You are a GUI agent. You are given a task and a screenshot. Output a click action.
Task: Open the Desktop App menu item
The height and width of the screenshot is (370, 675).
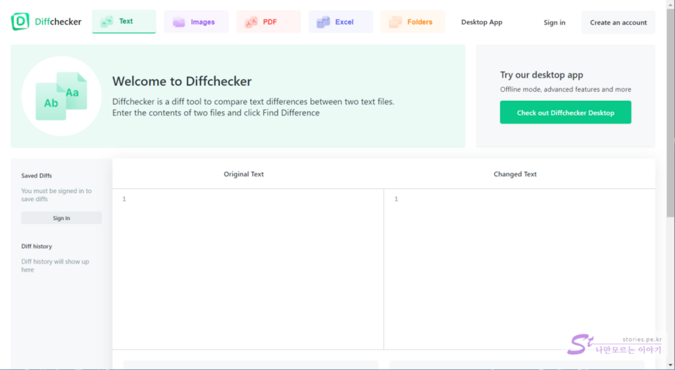click(481, 22)
